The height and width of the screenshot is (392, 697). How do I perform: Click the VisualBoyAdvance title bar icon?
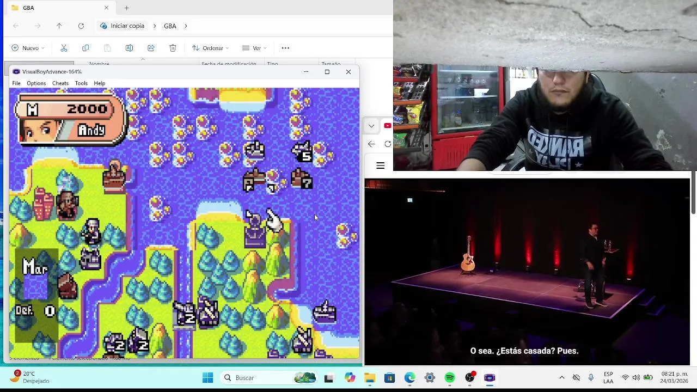16,72
